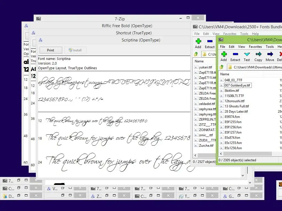Click the font file icon beside Zurche.ttf
The height and width of the screenshot is (211, 282).
[x=196, y=146]
